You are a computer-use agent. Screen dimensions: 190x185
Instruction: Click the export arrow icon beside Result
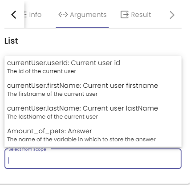click(124, 15)
